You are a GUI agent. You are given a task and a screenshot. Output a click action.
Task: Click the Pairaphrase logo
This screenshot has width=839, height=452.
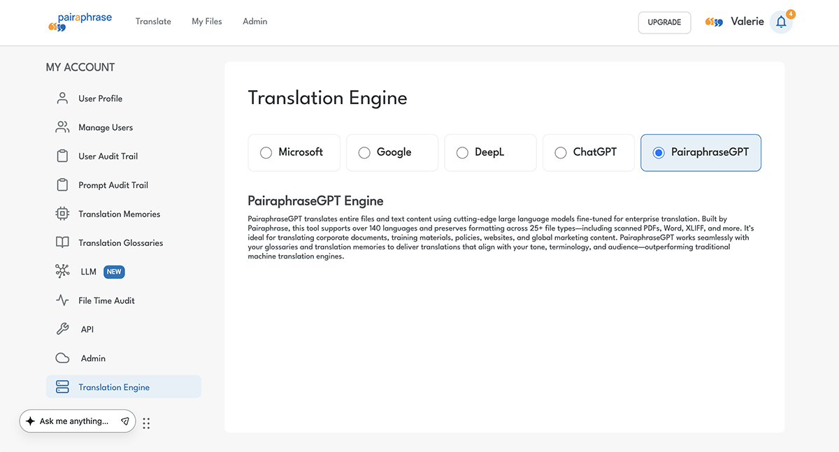click(x=80, y=22)
